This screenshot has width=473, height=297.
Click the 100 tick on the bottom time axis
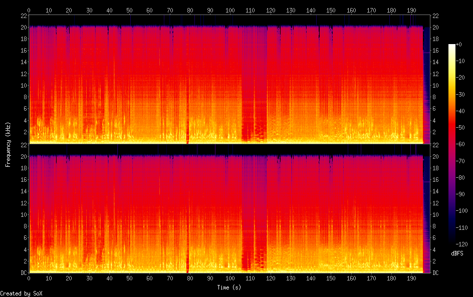click(x=230, y=278)
